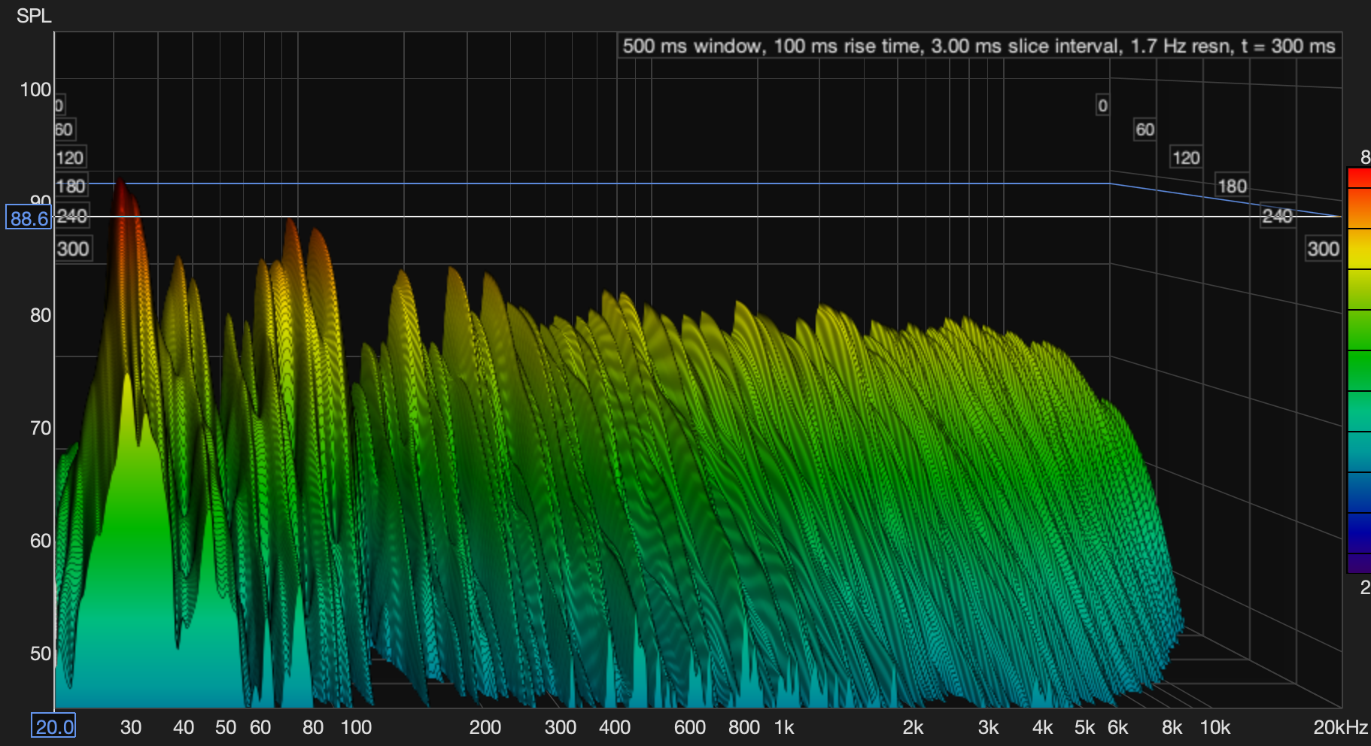Select the purple bottom segment of the color scale
Screen dimensions: 1371x746
[x=1358, y=563]
